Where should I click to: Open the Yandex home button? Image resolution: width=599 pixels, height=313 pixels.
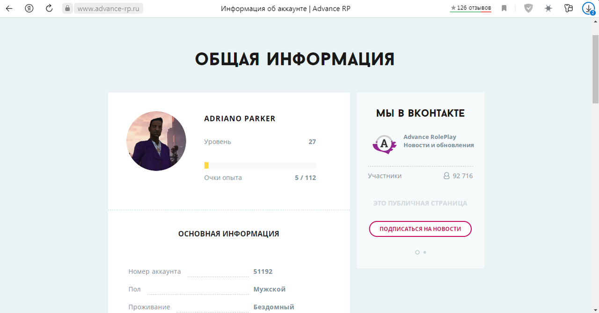(x=29, y=8)
